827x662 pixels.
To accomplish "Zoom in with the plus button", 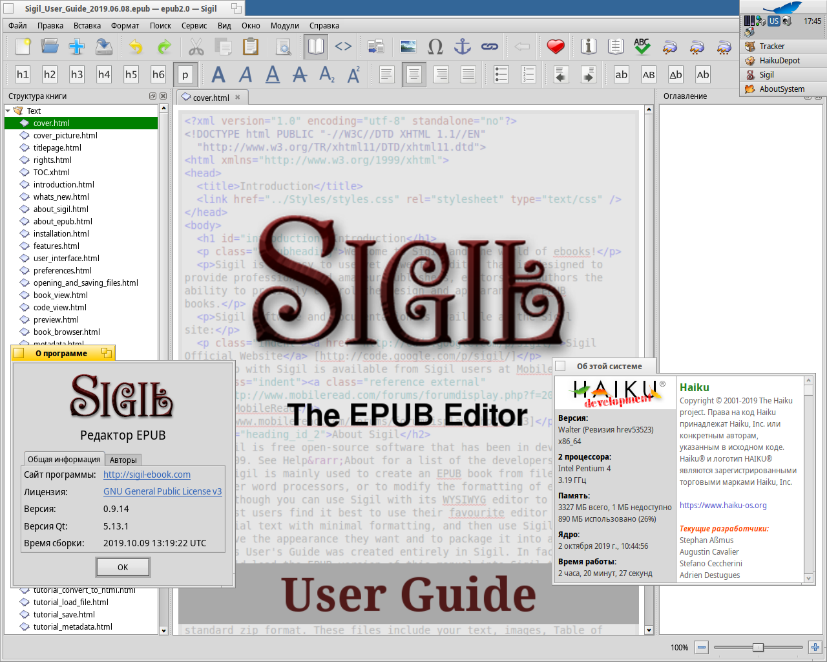I will pos(815,647).
